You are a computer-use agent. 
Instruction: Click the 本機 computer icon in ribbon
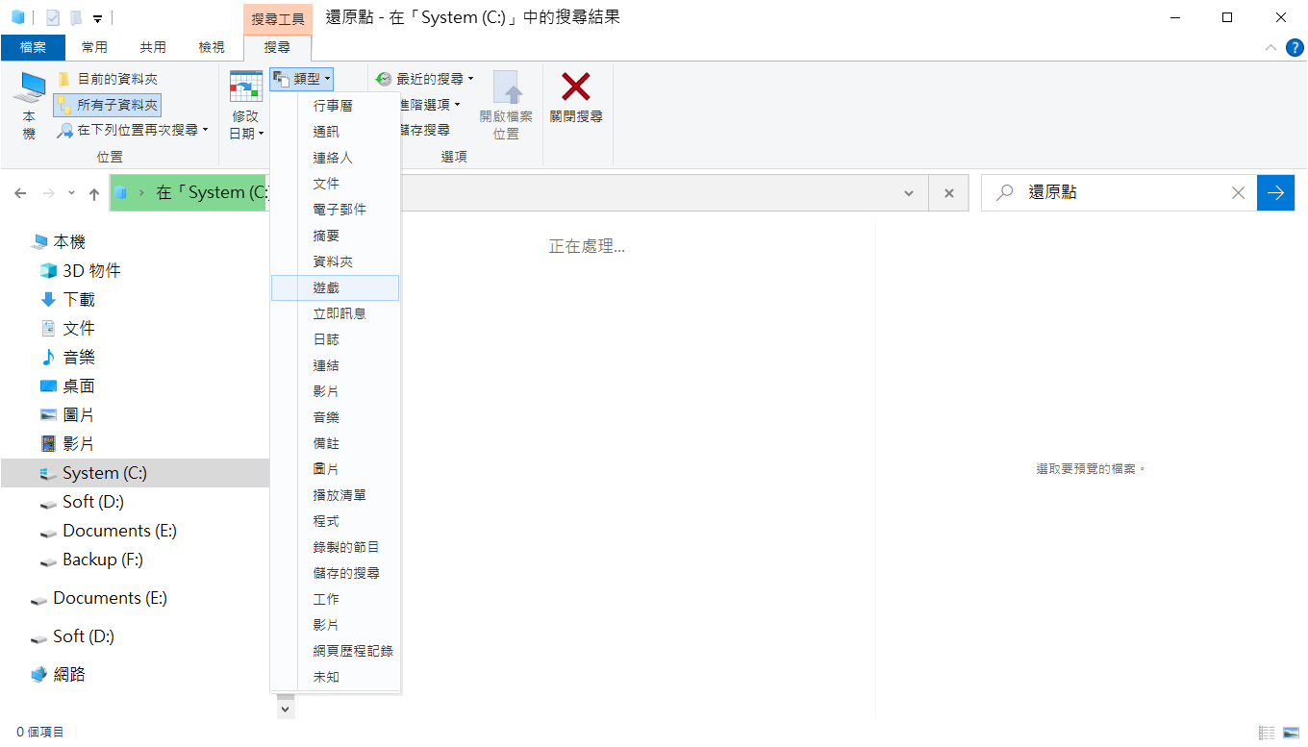point(29,89)
